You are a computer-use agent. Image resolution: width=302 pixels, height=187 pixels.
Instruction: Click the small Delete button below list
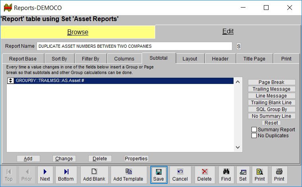100,159
